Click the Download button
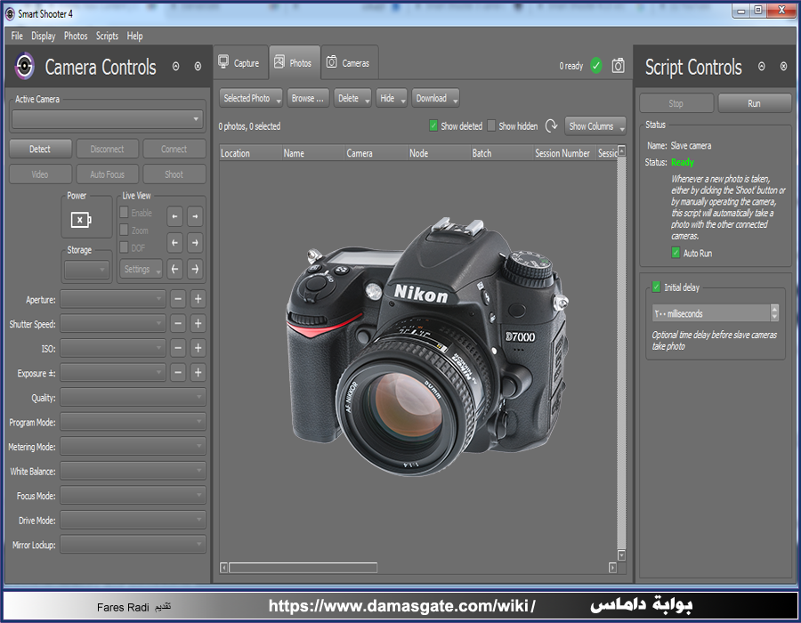The width and height of the screenshot is (801, 623). [x=435, y=98]
